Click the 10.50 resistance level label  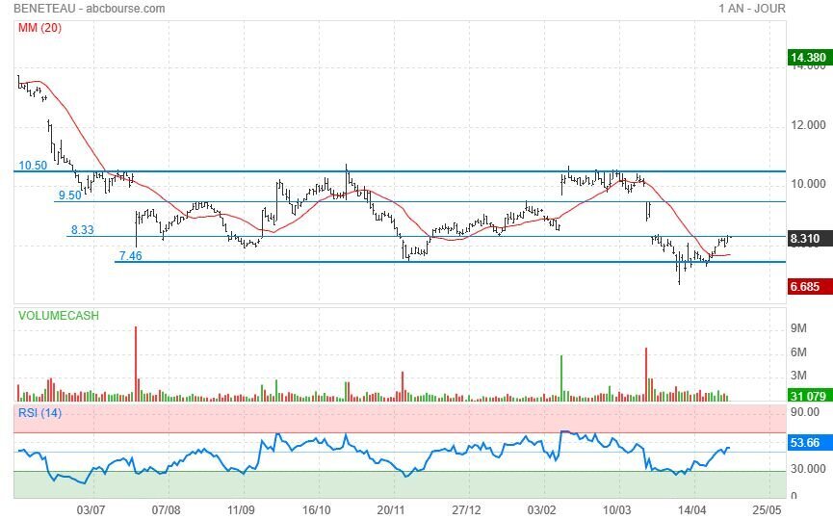33,166
